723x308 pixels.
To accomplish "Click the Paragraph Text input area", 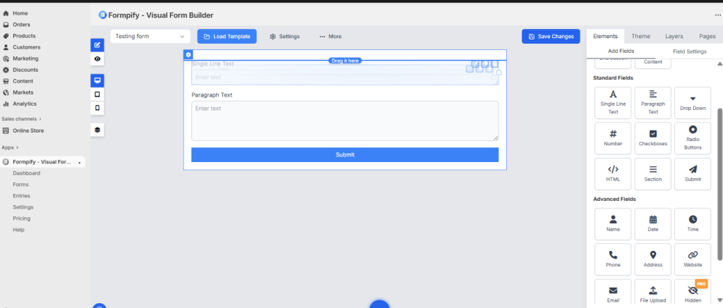I will (x=345, y=121).
